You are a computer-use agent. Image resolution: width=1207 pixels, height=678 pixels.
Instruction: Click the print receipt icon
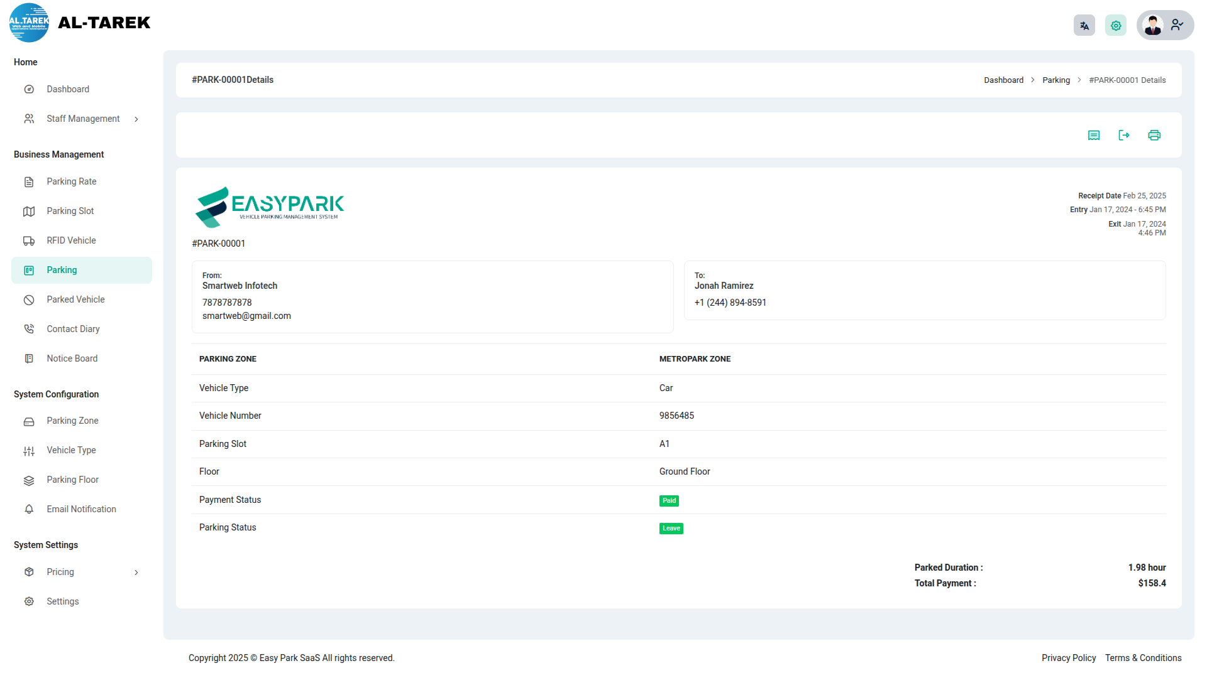pos(1154,135)
